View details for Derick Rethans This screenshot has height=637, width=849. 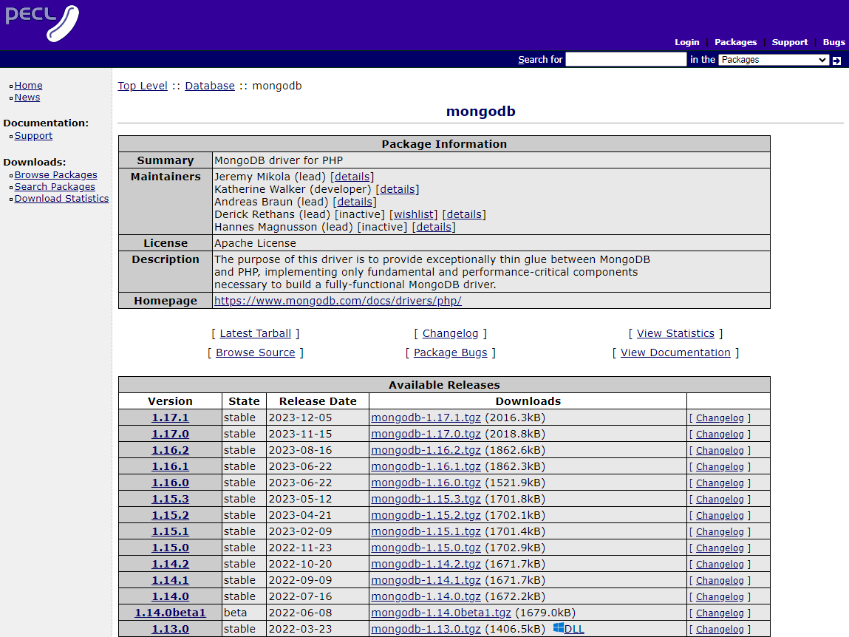pos(464,214)
